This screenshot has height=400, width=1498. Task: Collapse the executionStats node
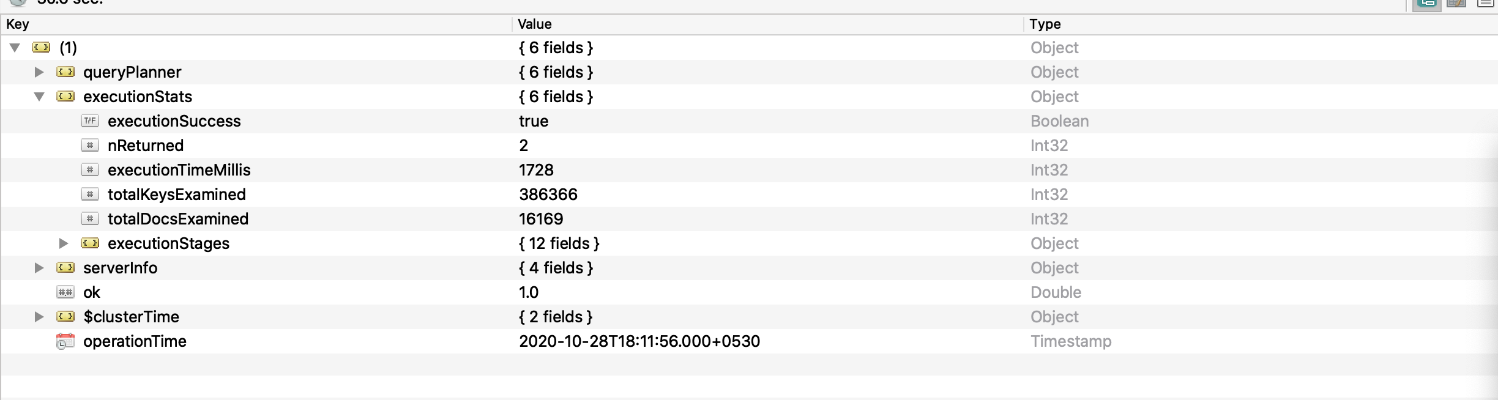coord(39,97)
